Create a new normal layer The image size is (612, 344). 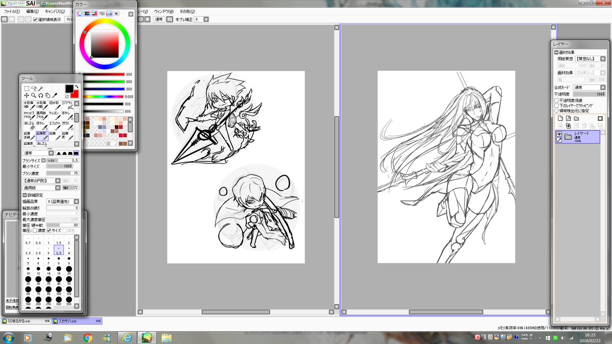point(560,118)
